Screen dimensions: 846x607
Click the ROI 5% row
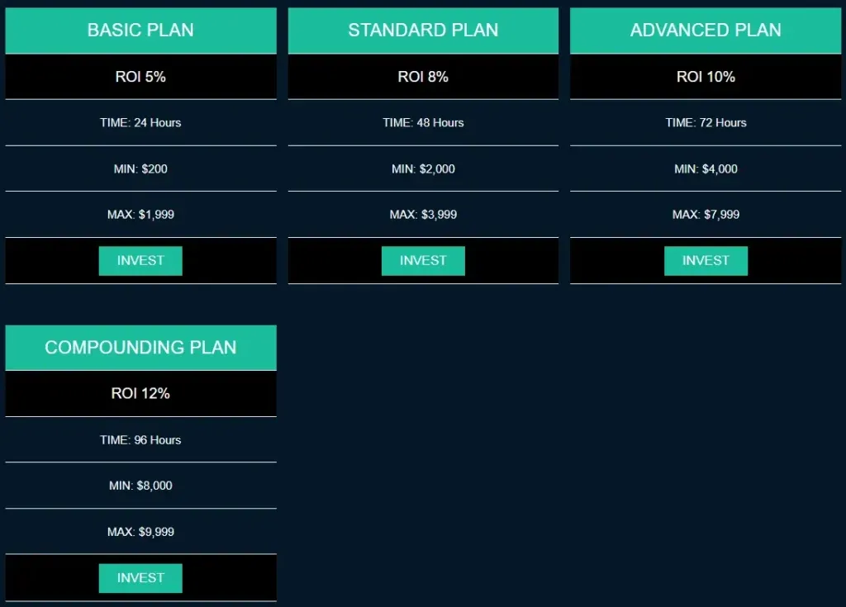pyautogui.click(x=140, y=77)
